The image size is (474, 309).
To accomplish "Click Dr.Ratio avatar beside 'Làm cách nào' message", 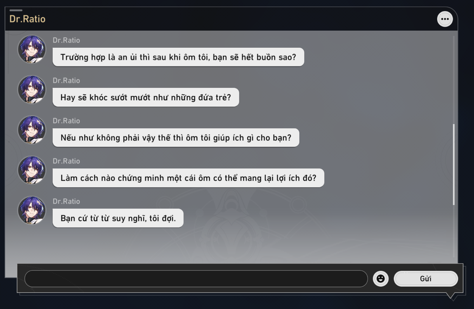I will (x=32, y=170).
